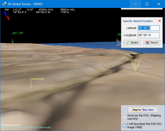Viewport: 165px width, 131px height.
Task: Click the 3D Global Terrain app icon in title bar
Action: tap(4, 4)
